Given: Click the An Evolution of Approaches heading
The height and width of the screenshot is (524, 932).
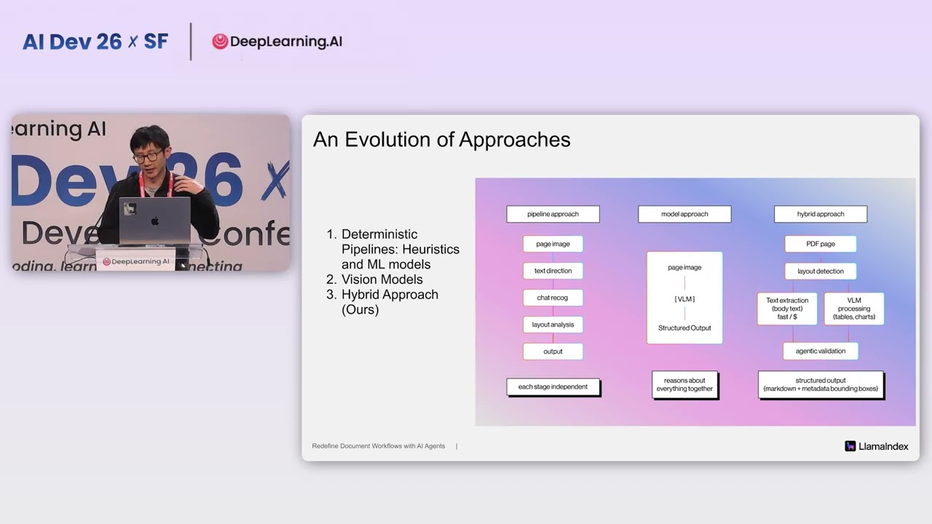Looking at the screenshot, I should (441, 140).
